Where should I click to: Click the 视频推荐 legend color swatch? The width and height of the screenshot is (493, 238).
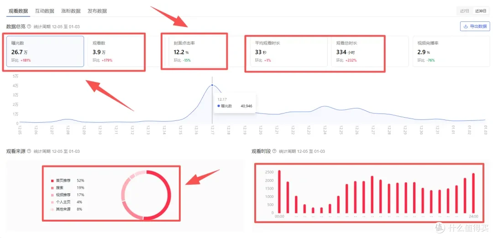tap(52, 195)
